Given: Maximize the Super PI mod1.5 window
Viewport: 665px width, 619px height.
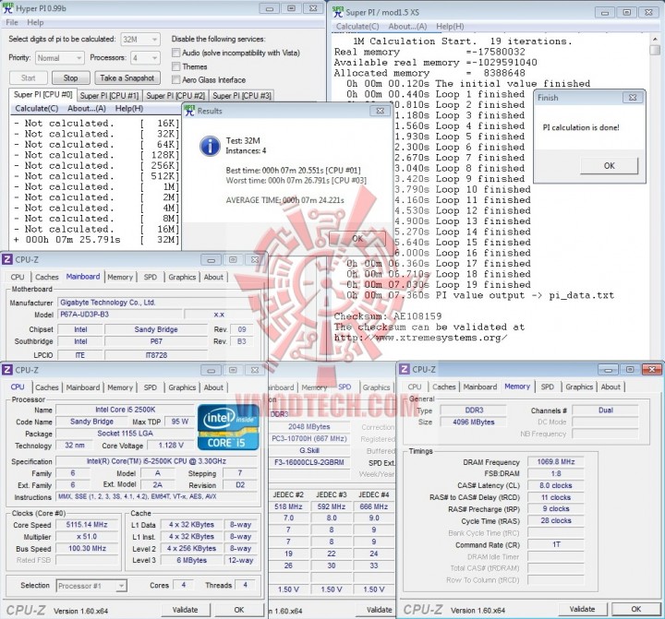Looking at the screenshot, I should [627, 12].
